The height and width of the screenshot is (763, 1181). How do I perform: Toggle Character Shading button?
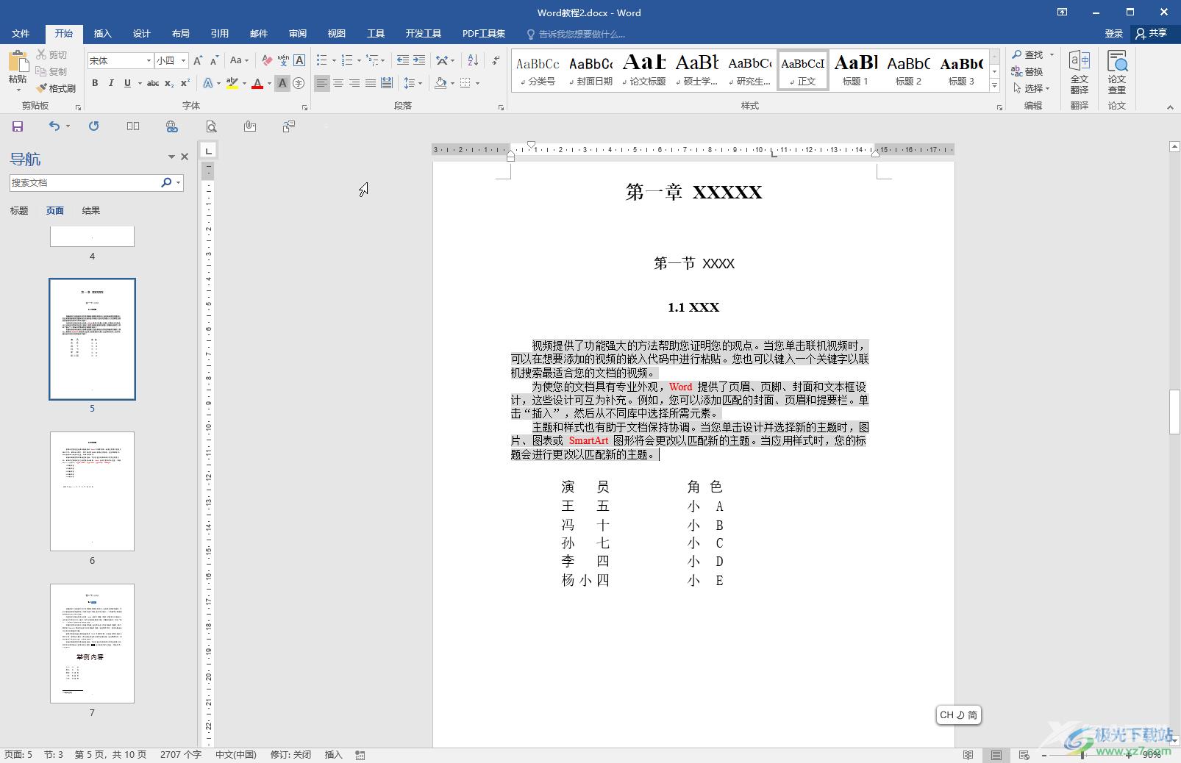pyautogui.click(x=282, y=83)
